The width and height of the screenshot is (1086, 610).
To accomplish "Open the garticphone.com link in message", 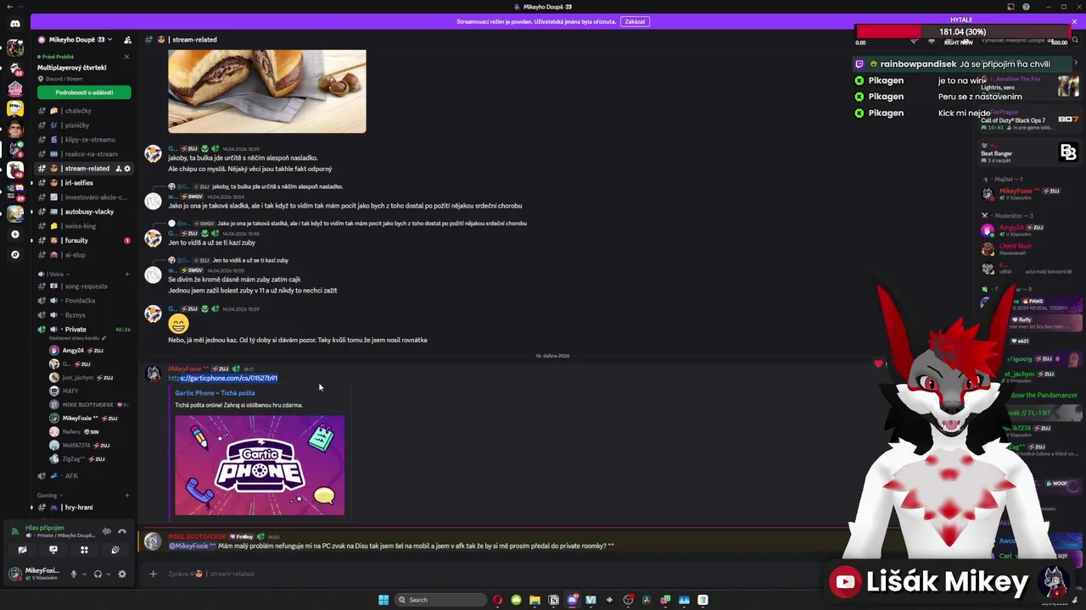I will click(x=223, y=378).
